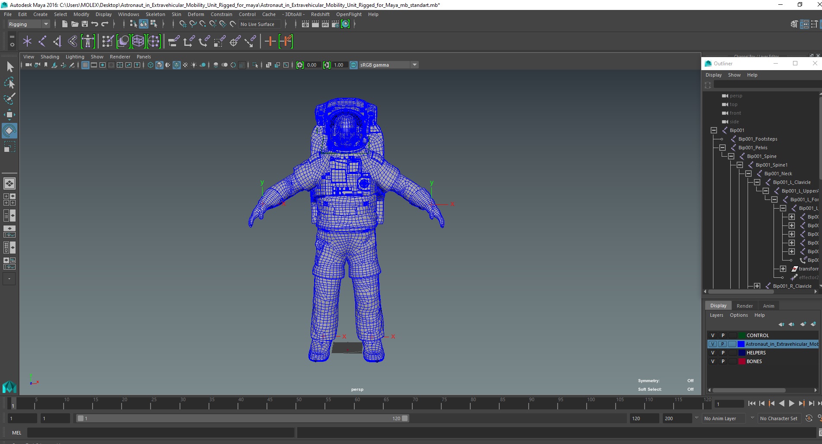
Task: Toggle visibility V of HELPERS layer
Action: (713, 353)
